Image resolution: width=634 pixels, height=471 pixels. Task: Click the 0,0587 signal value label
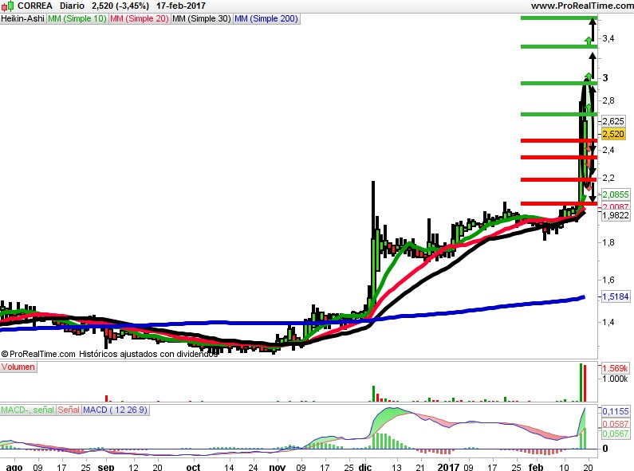tap(616, 423)
